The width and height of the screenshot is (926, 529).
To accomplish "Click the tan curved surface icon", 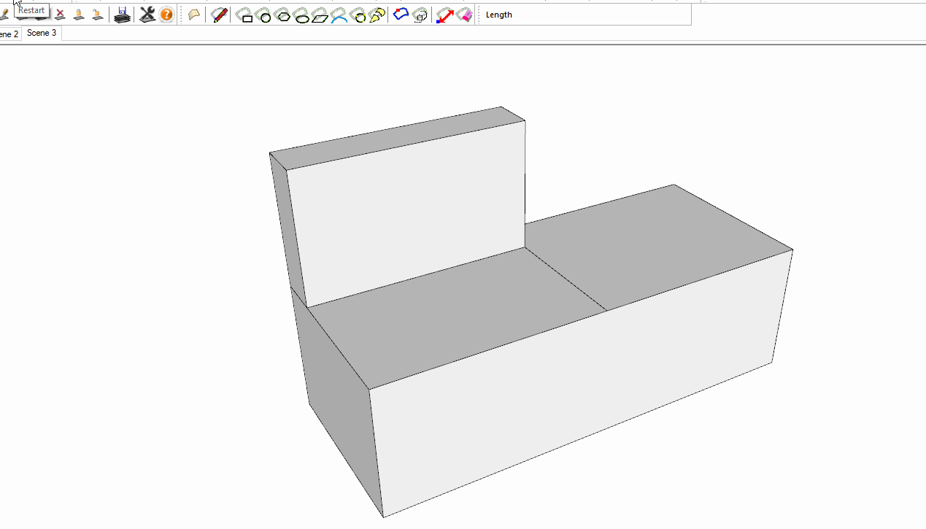I will 194,15.
